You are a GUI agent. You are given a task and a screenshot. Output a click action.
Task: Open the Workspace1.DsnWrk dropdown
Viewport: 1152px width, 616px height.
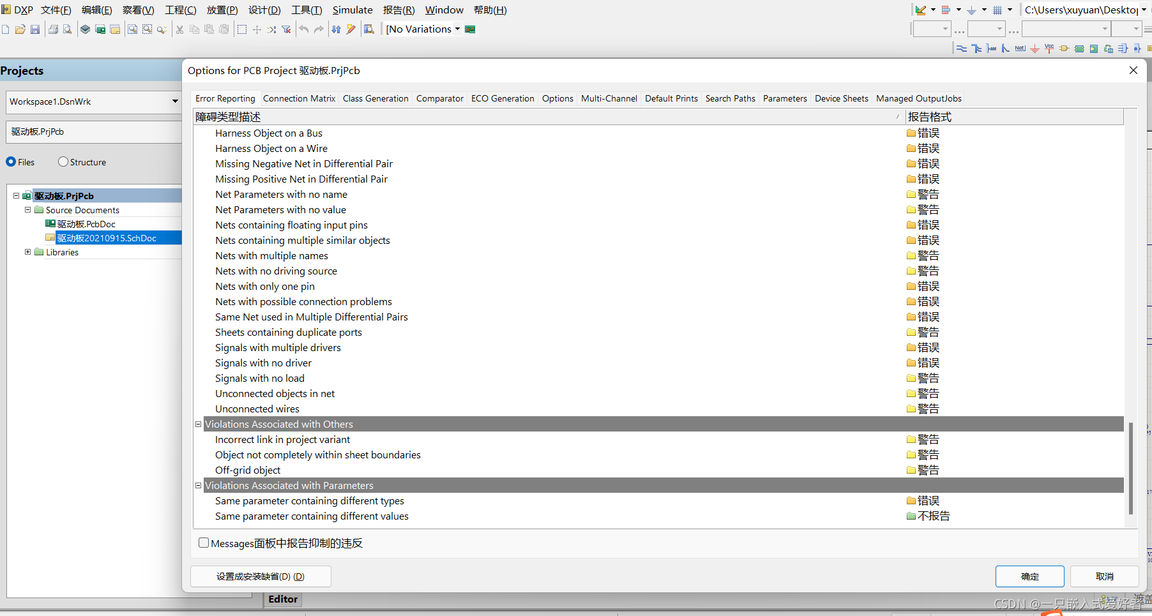(x=175, y=101)
